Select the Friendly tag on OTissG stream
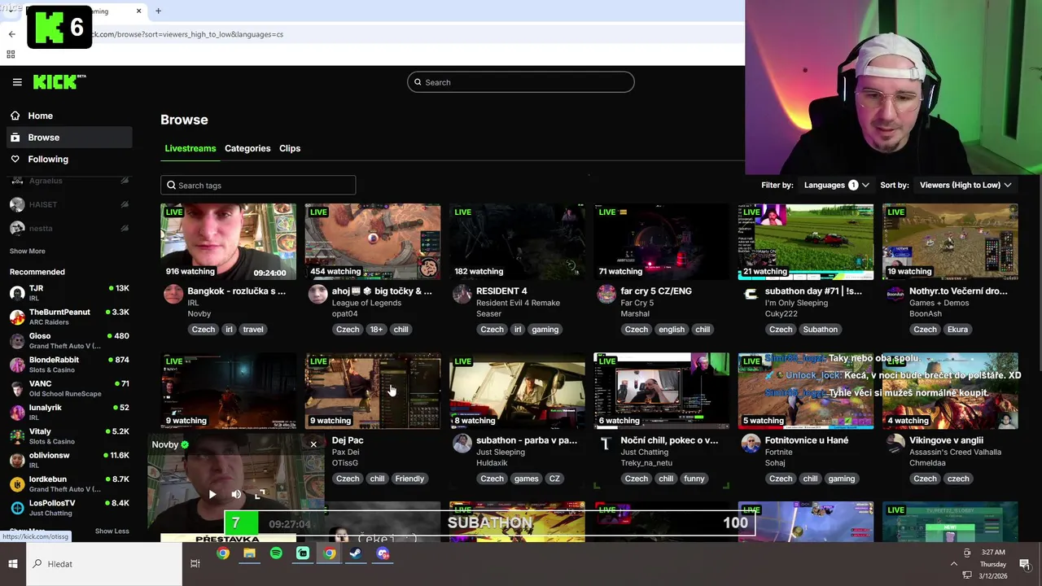 click(x=409, y=479)
